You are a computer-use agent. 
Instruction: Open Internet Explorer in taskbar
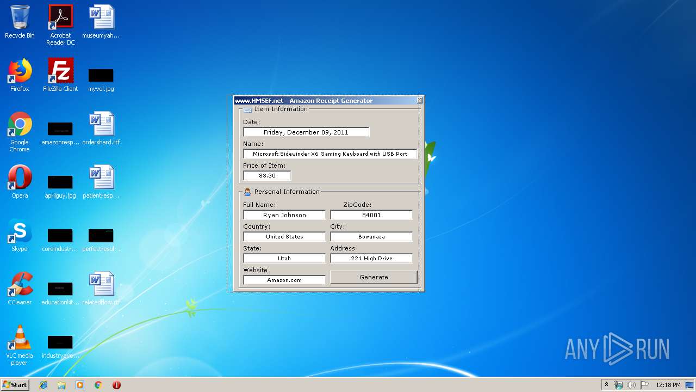43,385
